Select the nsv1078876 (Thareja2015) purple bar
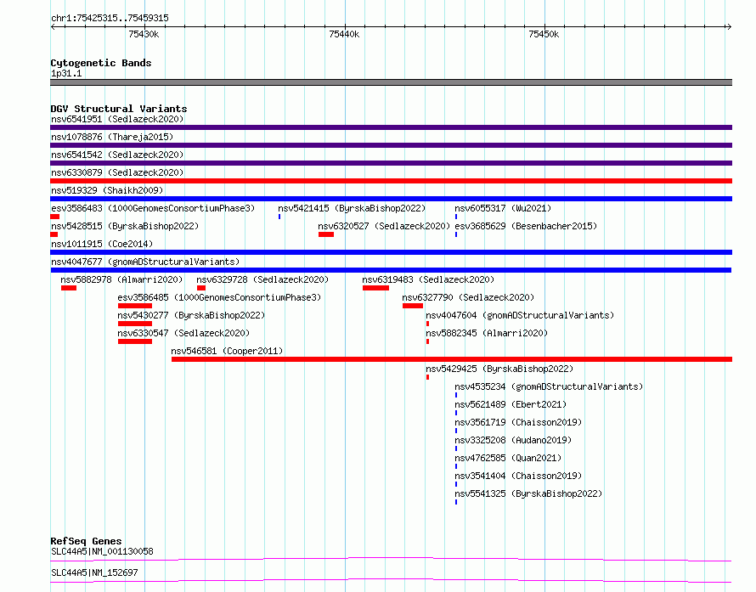 coord(391,145)
